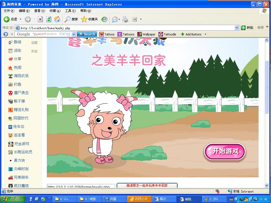Image resolution: width=271 pixels, height=203 pixels.
Task: Print the page with the printer icon
Action: [x=125, y=19]
